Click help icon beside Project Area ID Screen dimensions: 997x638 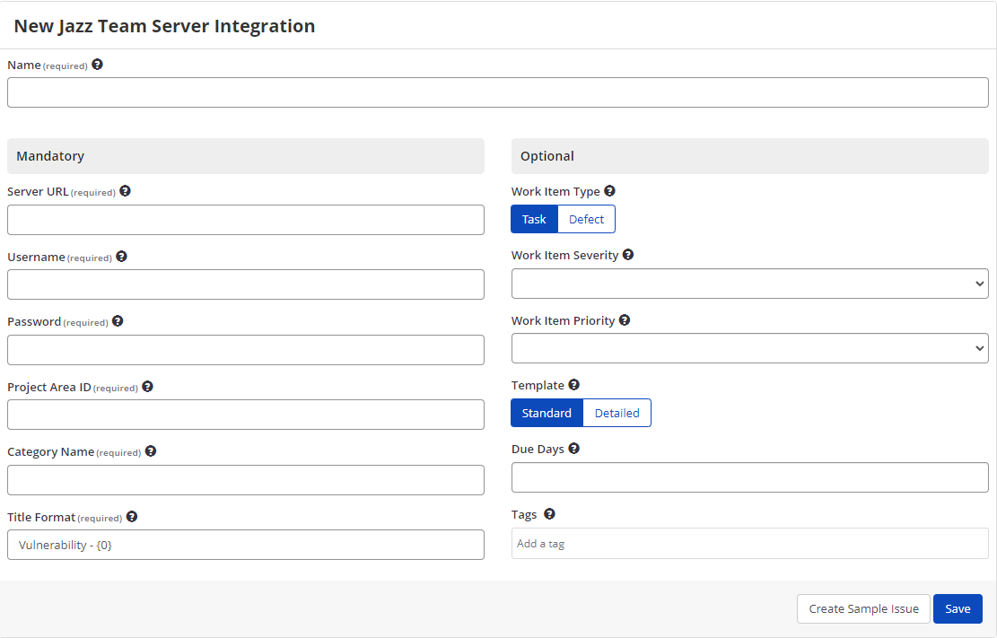click(x=147, y=386)
